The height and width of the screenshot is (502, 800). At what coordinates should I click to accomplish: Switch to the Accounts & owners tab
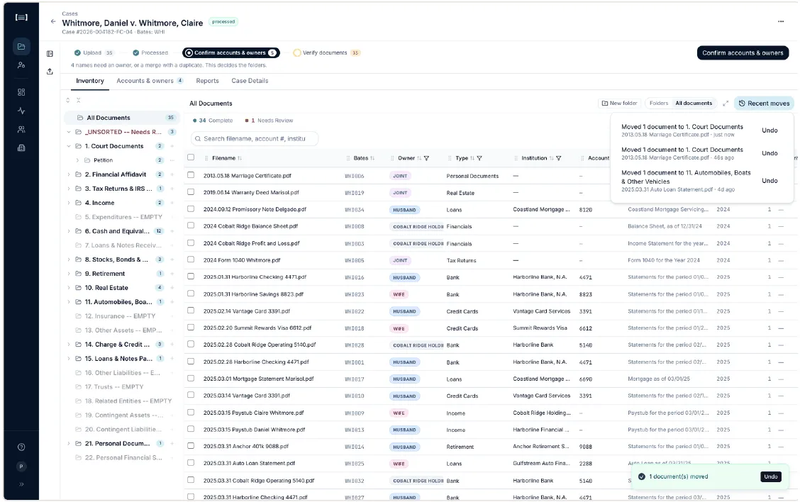pos(150,81)
